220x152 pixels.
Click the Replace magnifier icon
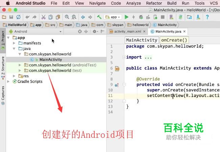click(74, 17)
